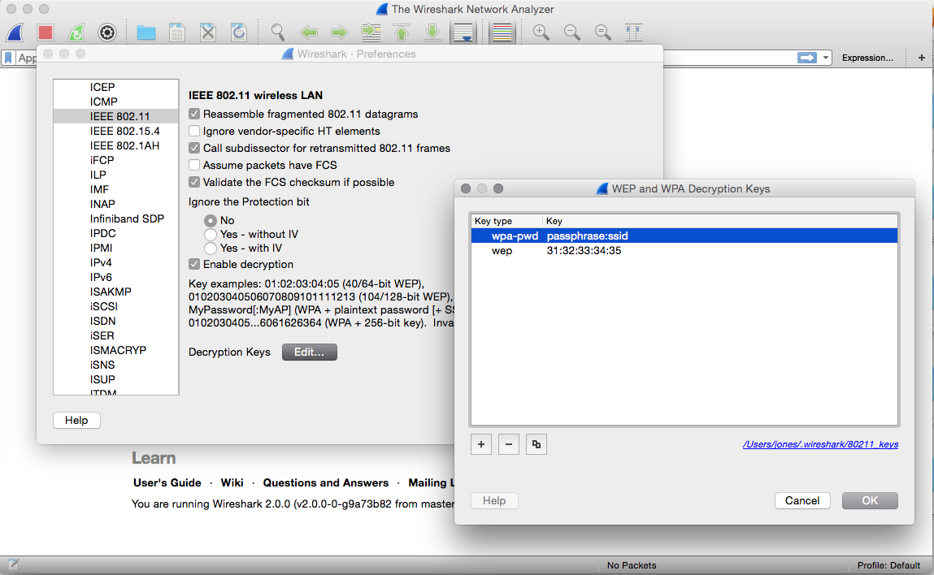Screen dimensions: 934x575
Task: Click the add new key plus button
Action: (480, 444)
